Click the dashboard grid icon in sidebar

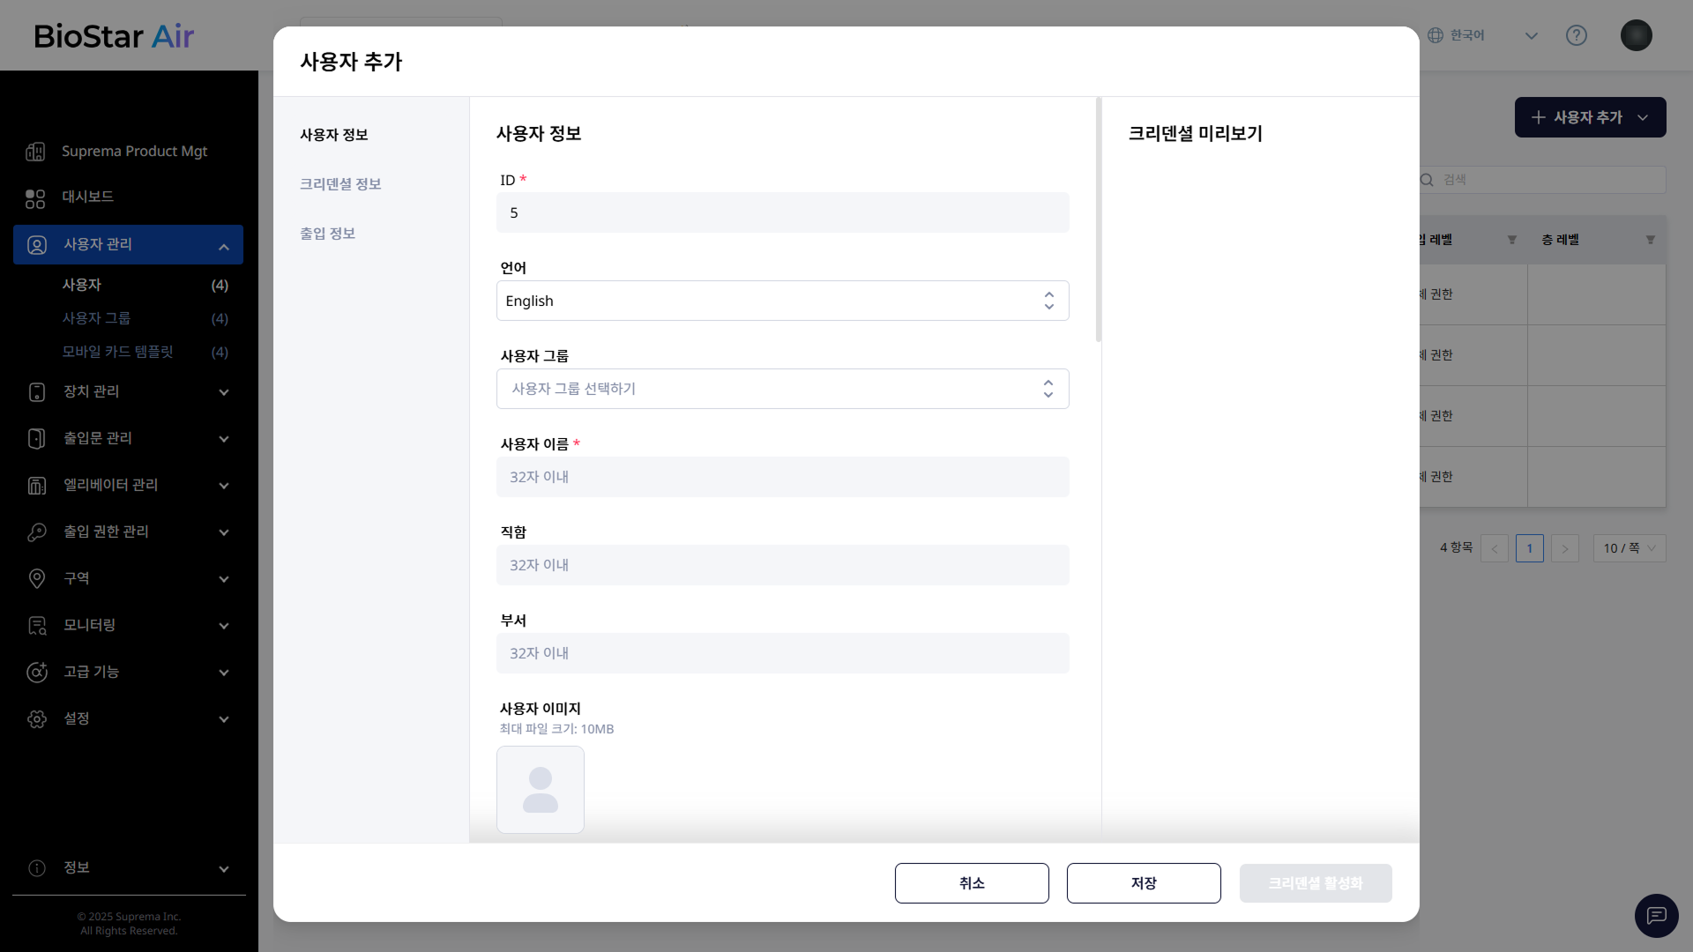[x=35, y=198]
